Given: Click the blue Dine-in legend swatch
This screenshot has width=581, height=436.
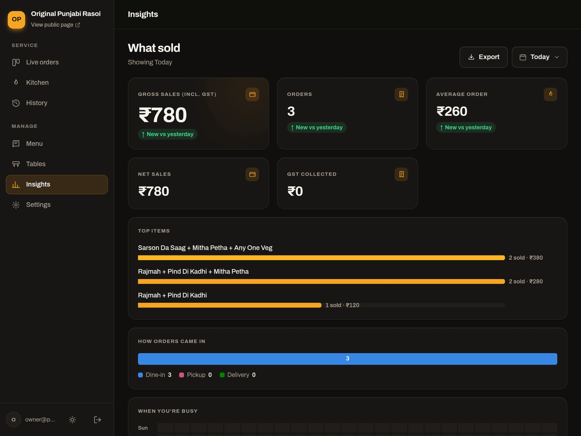Looking at the screenshot, I should (140, 375).
